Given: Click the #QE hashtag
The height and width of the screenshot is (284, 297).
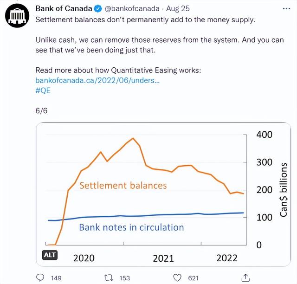Looking at the screenshot, I should (x=43, y=90).
